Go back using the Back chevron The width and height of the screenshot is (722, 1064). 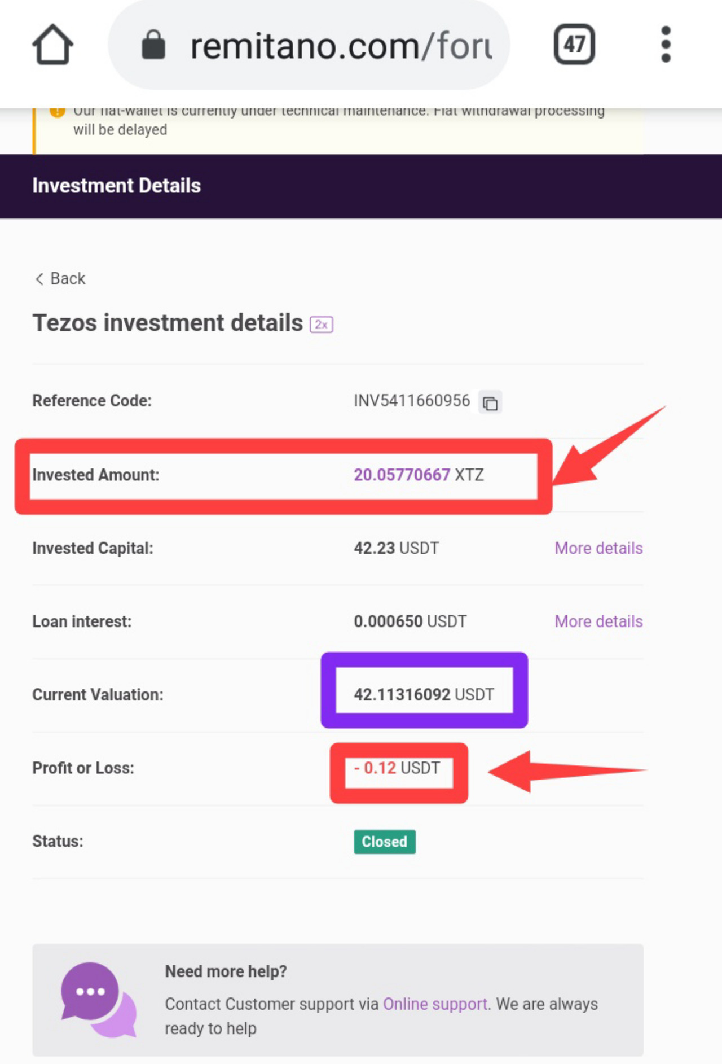point(60,279)
